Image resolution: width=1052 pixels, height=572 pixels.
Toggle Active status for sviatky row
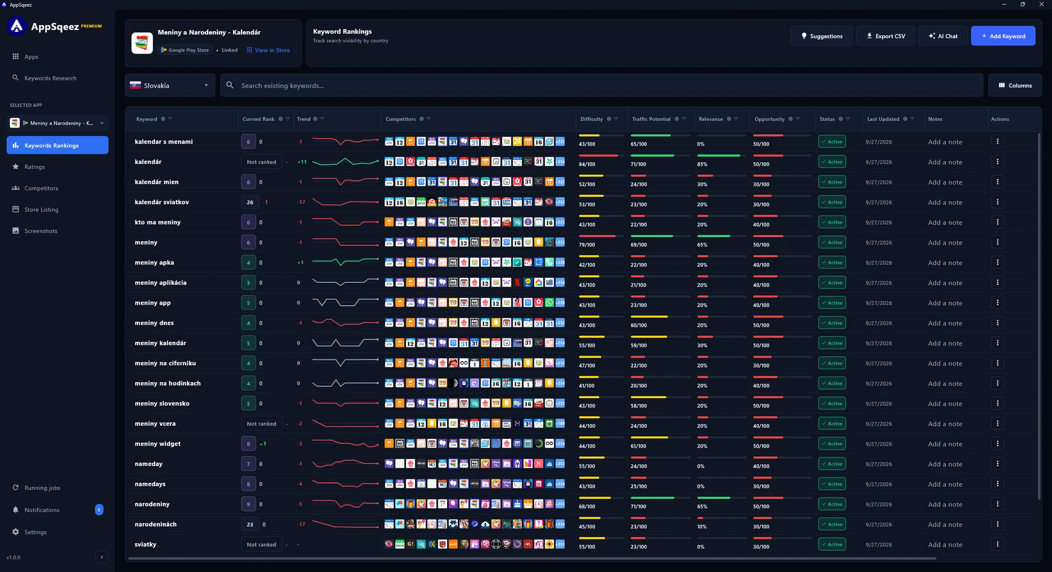click(x=832, y=545)
